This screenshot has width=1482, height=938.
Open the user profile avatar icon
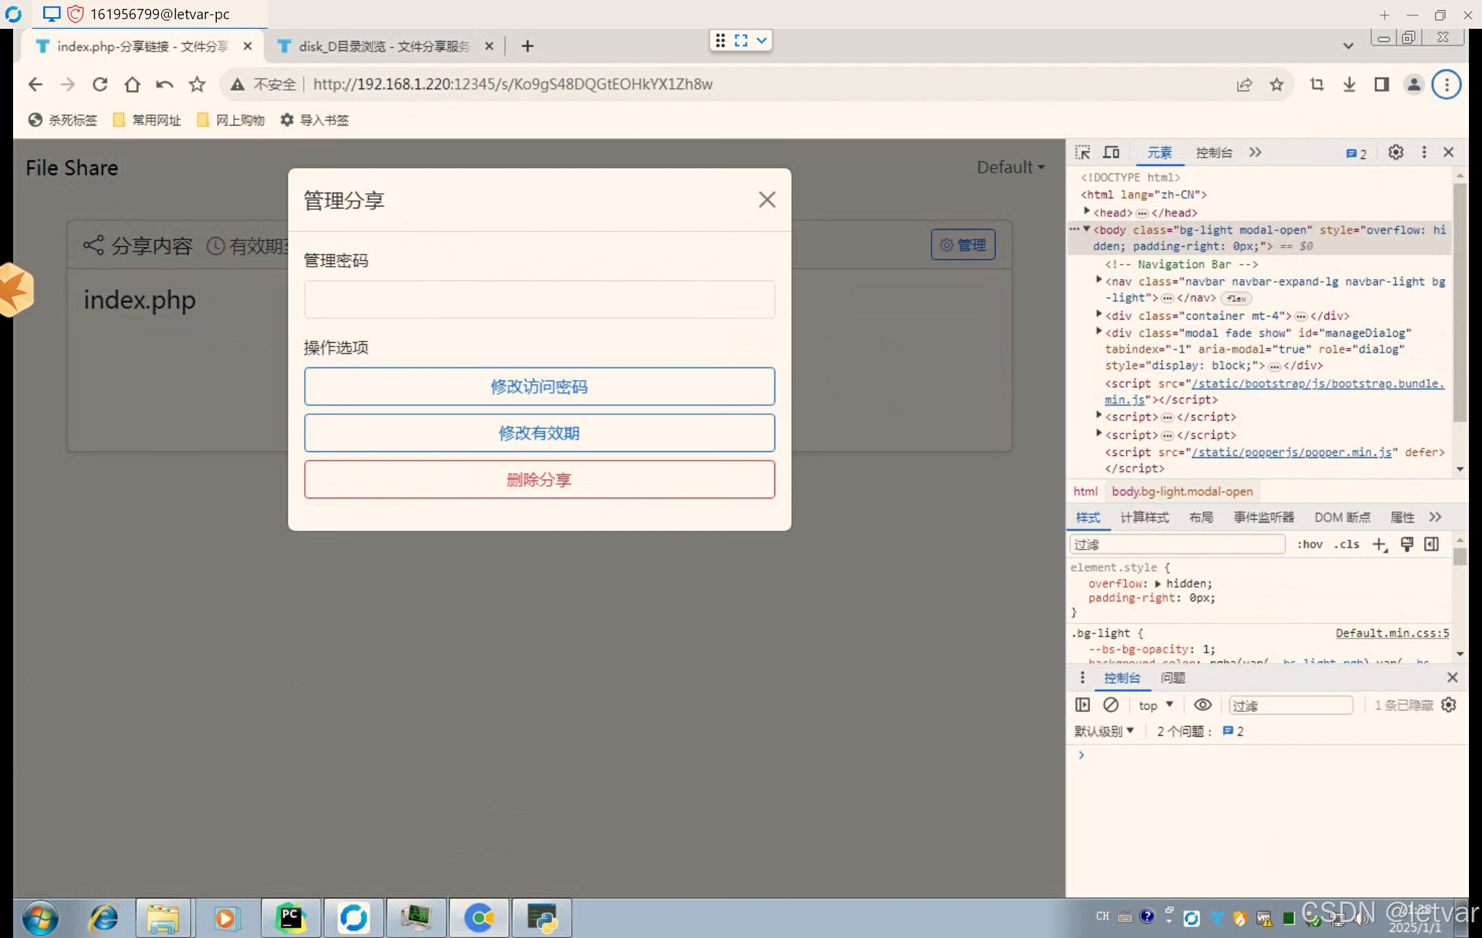[x=1414, y=84]
